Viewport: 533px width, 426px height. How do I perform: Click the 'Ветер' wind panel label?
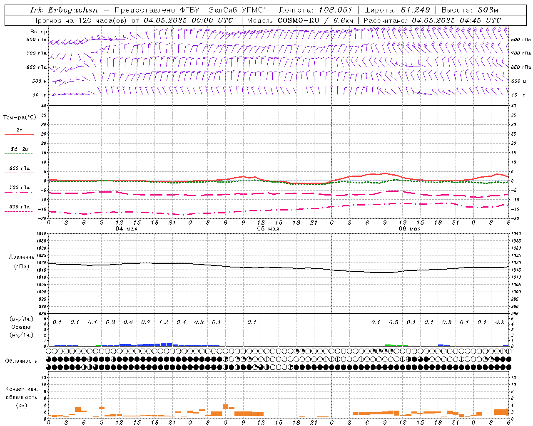[39, 32]
